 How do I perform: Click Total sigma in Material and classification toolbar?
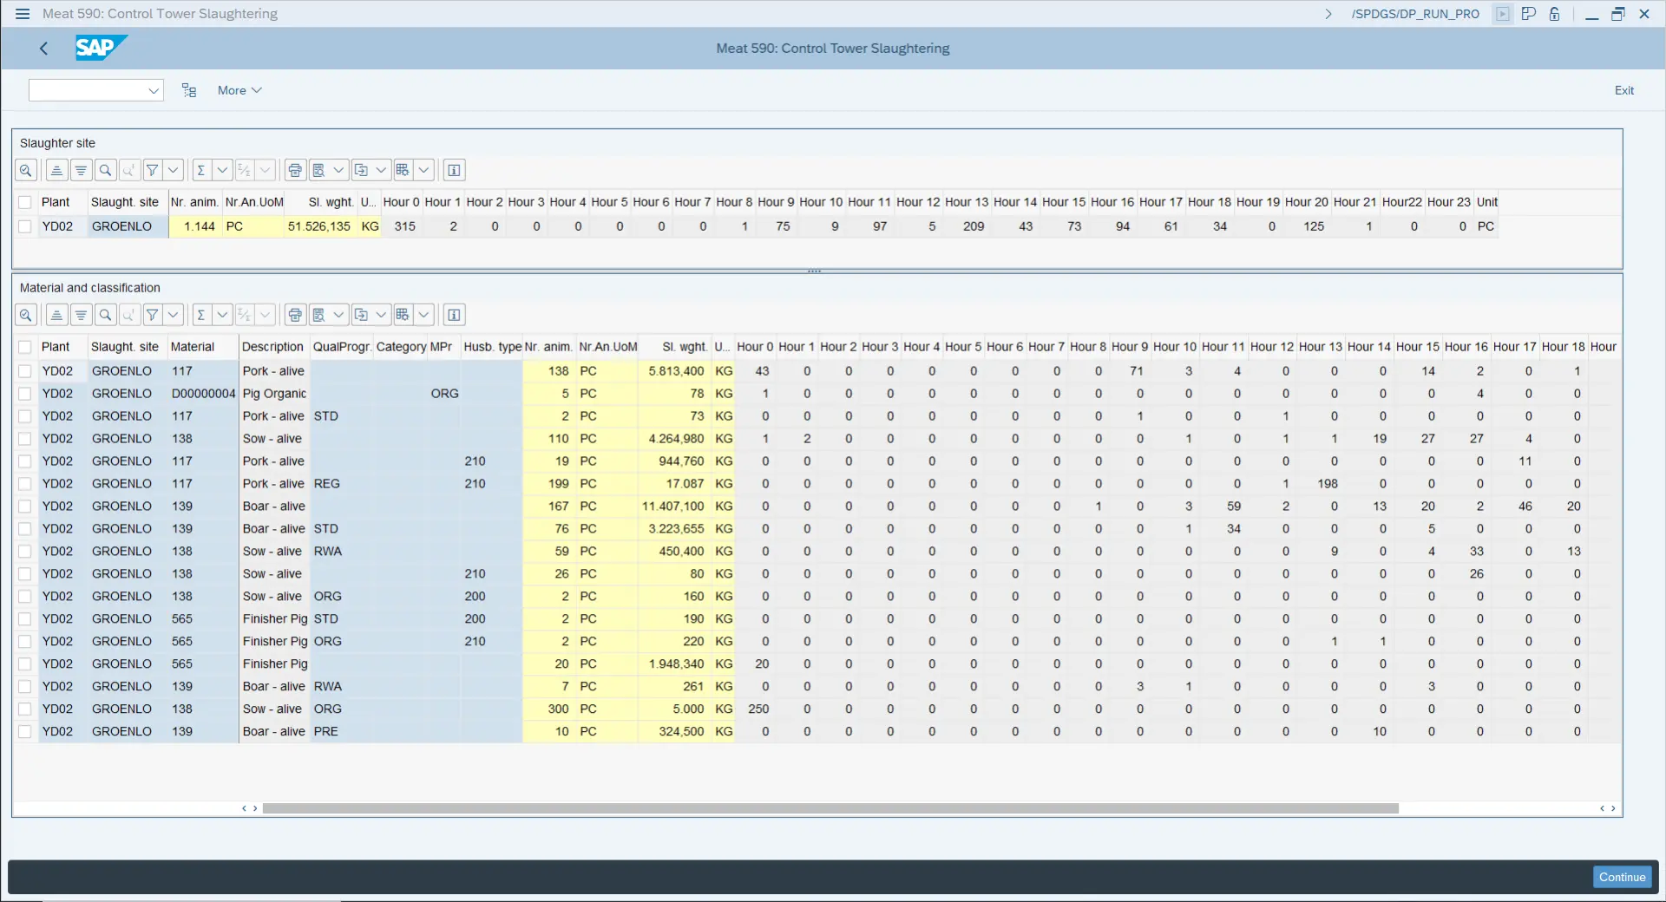coord(200,315)
